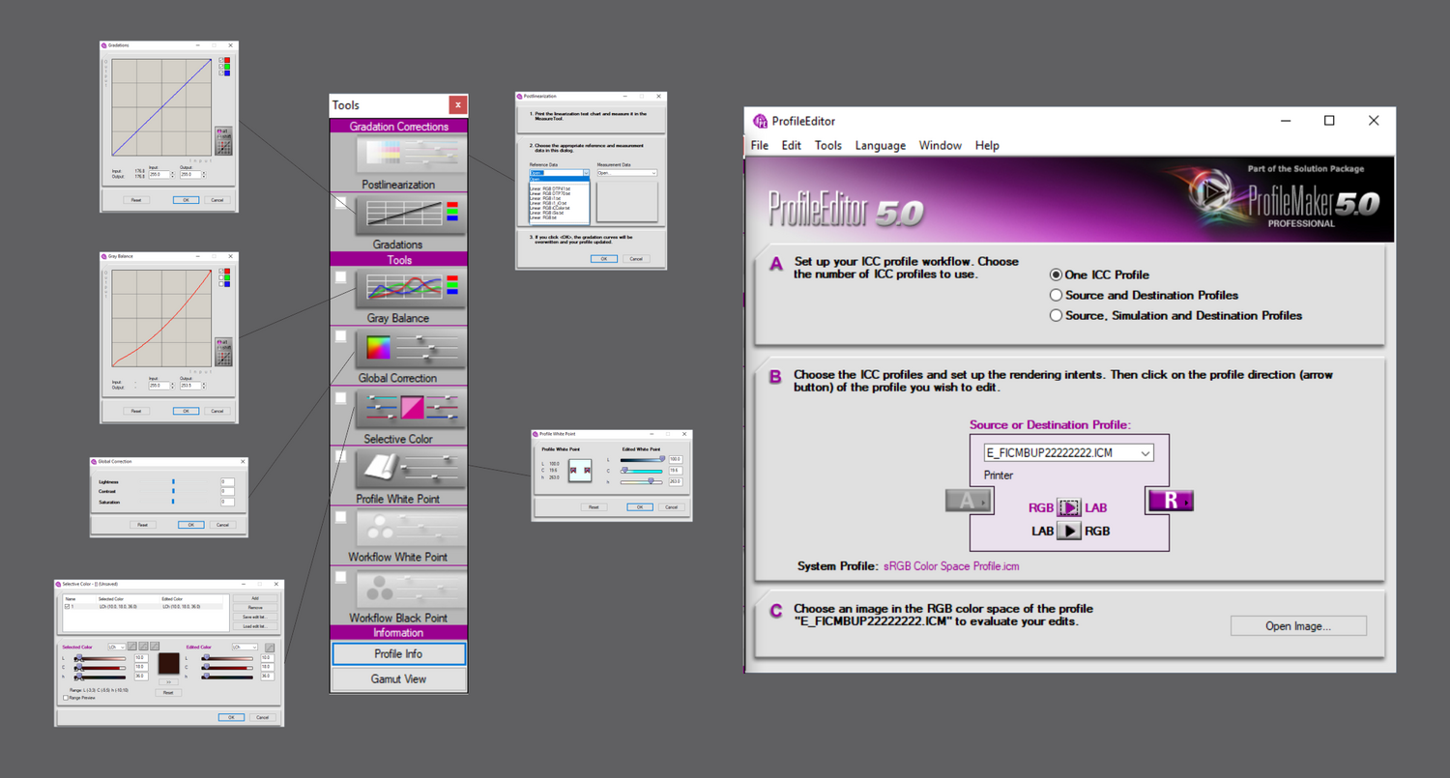Click the ProfileEditor title bar app icon
This screenshot has height=778, width=1450.
click(761, 121)
